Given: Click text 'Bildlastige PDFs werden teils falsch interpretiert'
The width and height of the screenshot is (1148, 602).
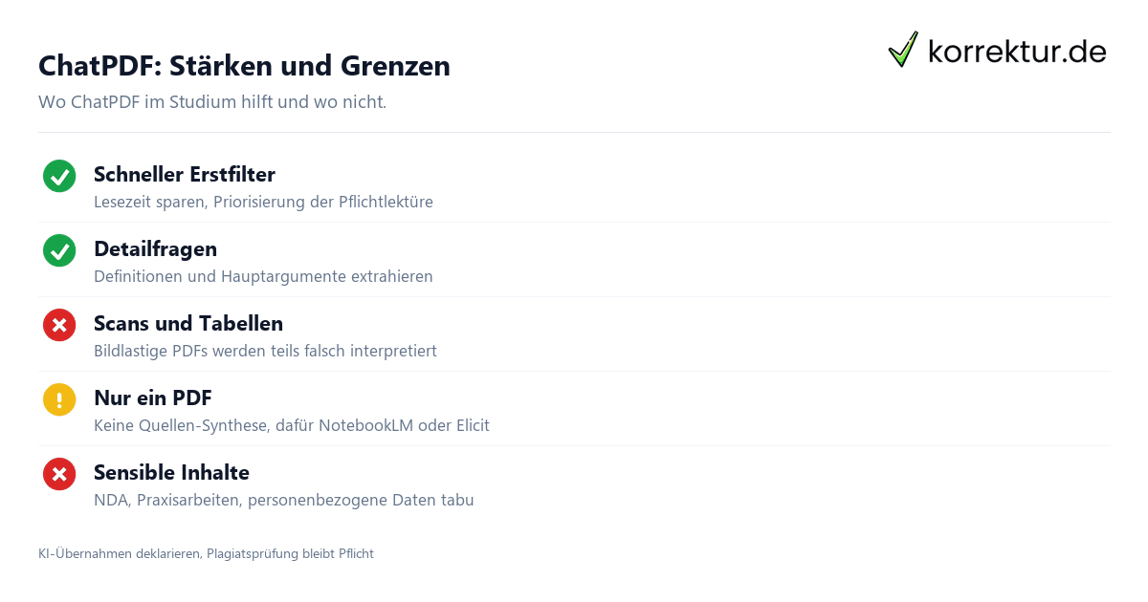Looking at the screenshot, I should coord(265,351).
